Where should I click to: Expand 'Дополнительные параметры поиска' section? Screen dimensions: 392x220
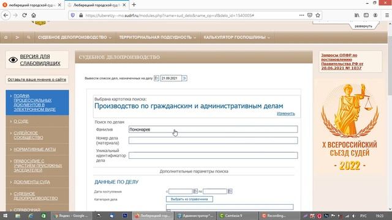point(194,171)
